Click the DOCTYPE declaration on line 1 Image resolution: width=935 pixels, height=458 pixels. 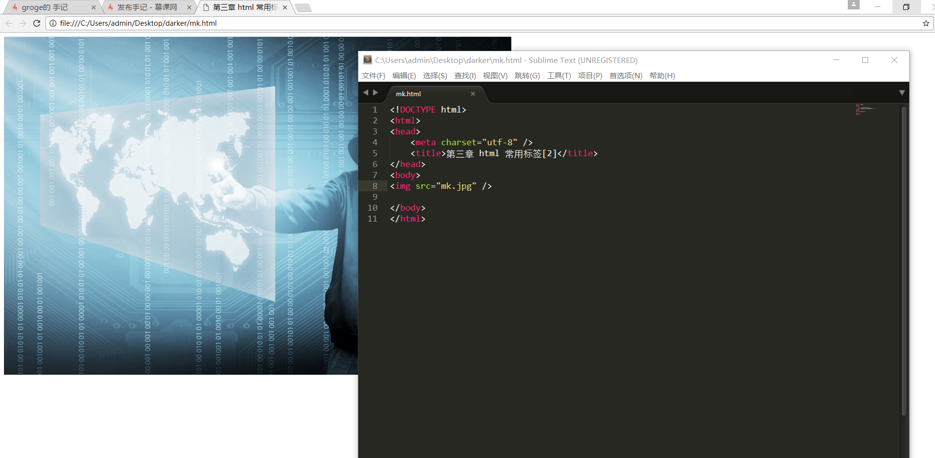pyautogui.click(x=428, y=110)
